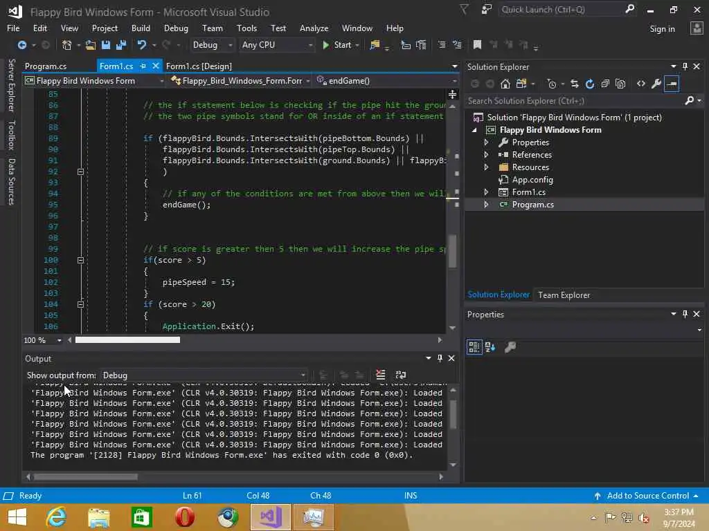Open the Server Explorer side tab

pyautogui.click(x=11, y=85)
